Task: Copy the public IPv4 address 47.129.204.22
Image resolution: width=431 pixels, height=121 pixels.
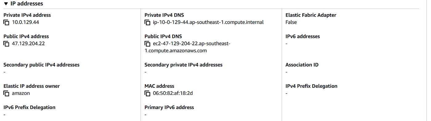Action: pos(6,44)
